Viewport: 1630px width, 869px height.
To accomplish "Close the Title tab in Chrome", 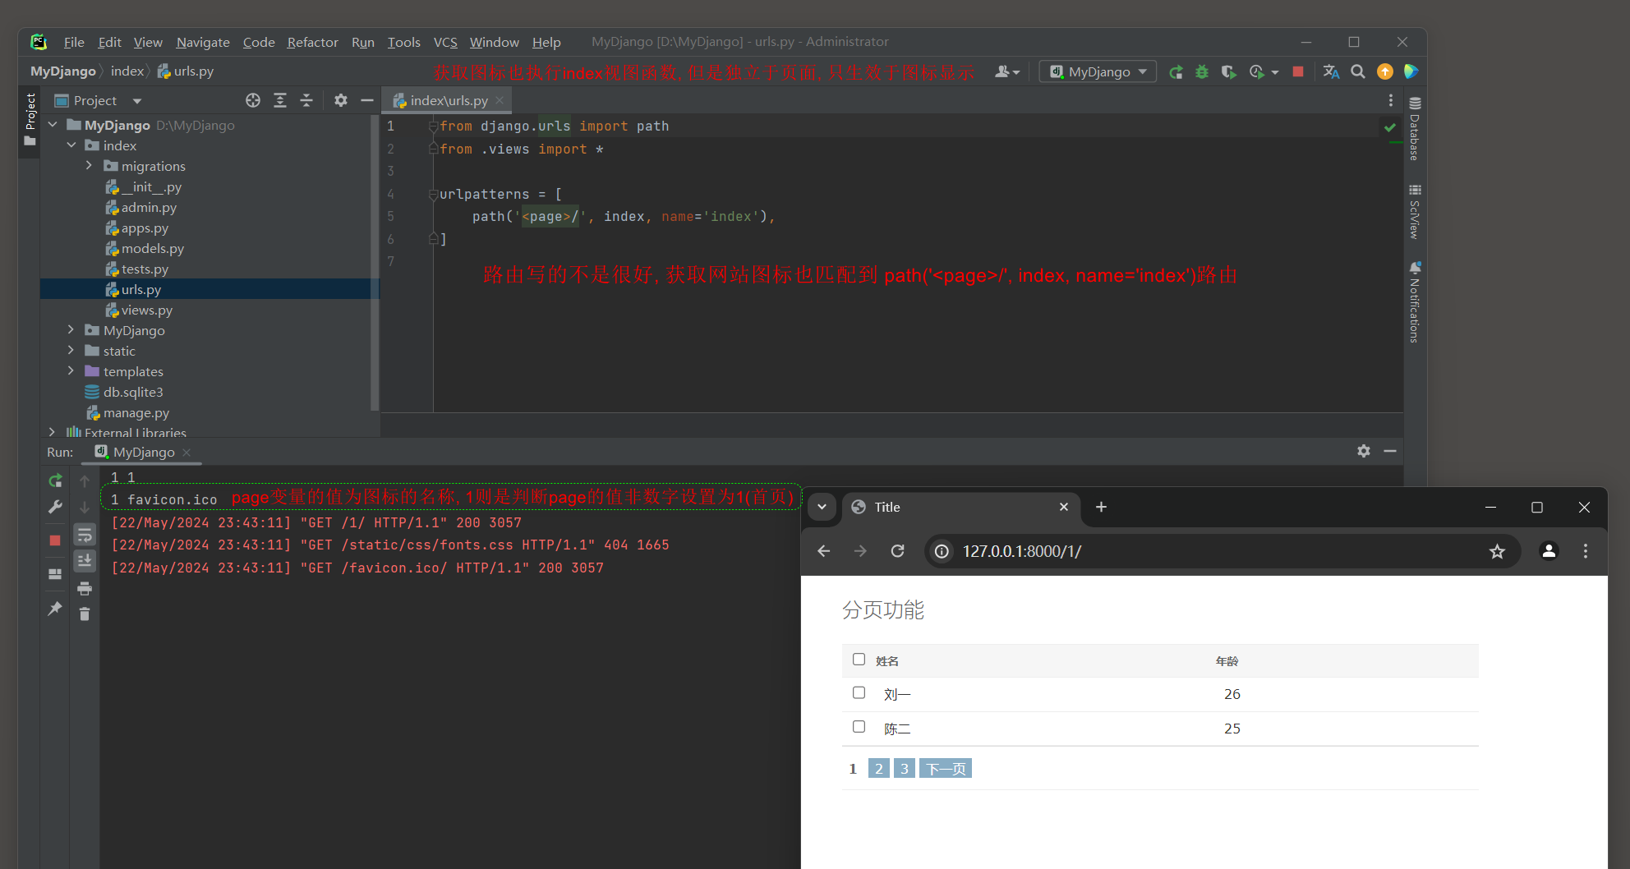I will (x=1064, y=507).
